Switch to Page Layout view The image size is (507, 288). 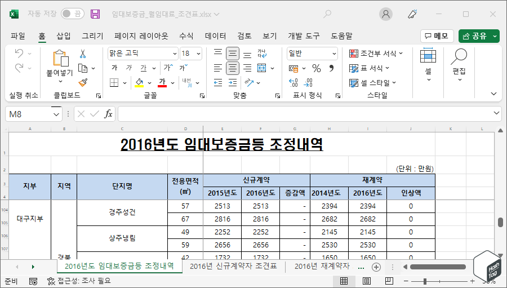pyautogui.click(x=366, y=281)
